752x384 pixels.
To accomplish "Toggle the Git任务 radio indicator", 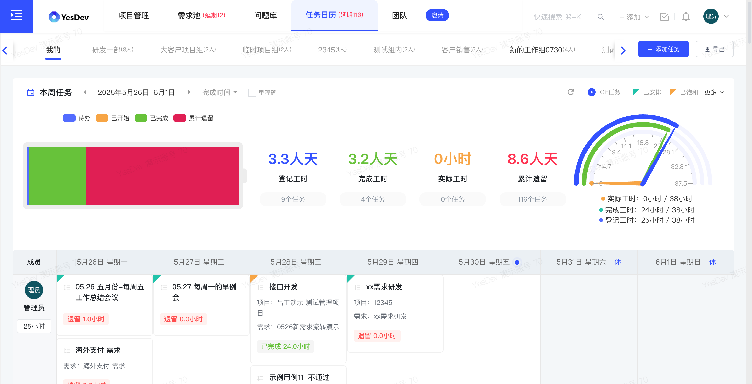I will point(591,92).
